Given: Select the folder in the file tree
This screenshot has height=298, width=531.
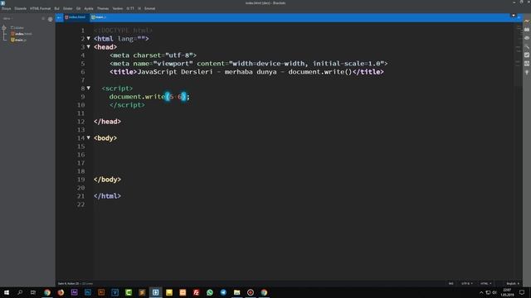Looking at the screenshot, I should pyautogui.click(x=17, y=27).
